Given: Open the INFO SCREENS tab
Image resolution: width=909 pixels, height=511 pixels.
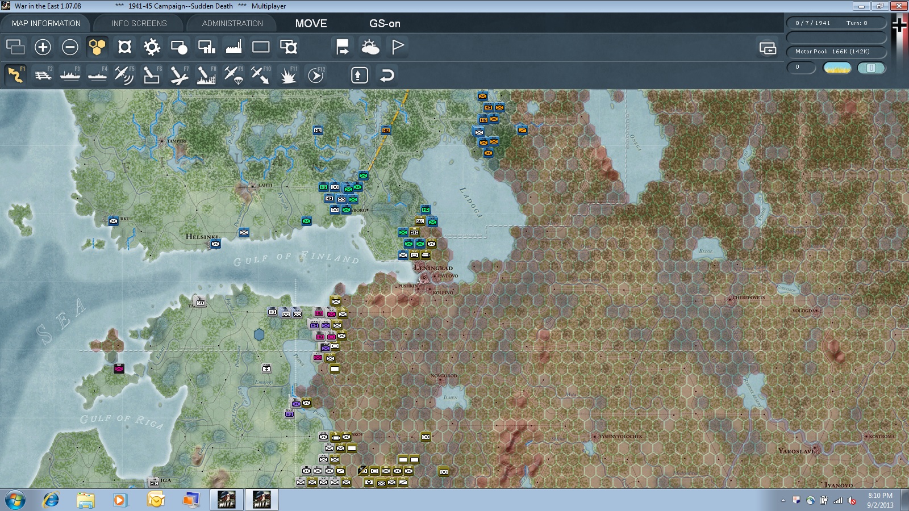Looking at the screenshot, I should tap(139, 23).
